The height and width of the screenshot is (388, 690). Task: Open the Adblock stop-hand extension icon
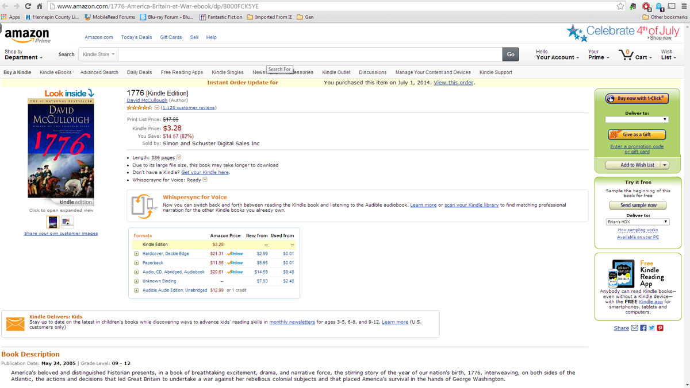pyautogui.click(x=646, y=6)
